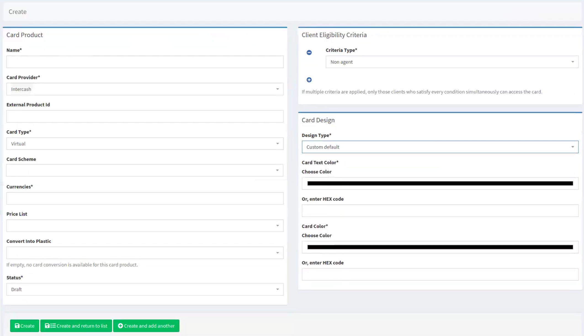This screenshot has height=336, width=584.
Task: Click the Card Text Color swatch
Action: coord(440,183)
